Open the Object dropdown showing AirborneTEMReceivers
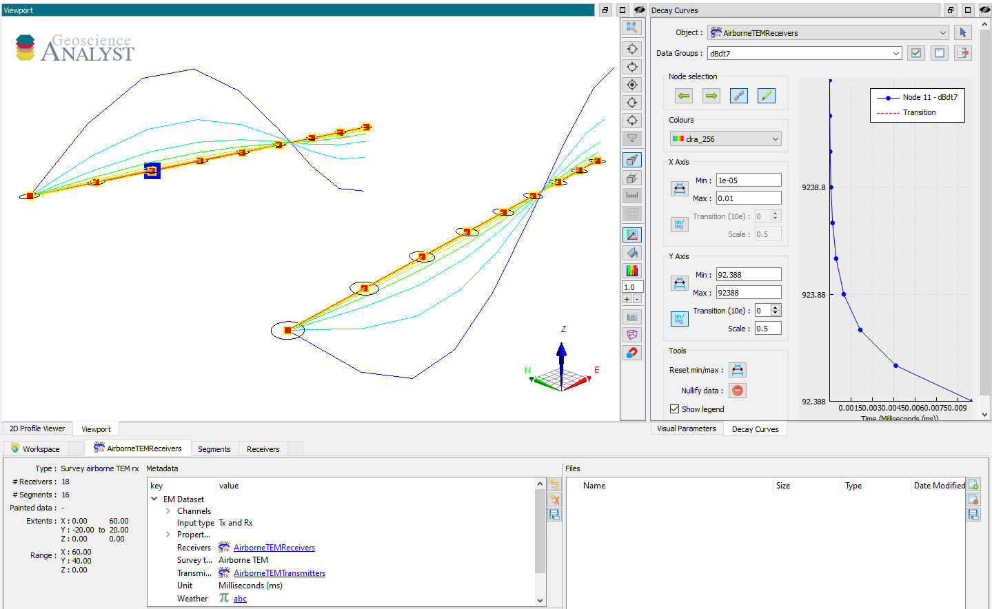 pos(829,32)
